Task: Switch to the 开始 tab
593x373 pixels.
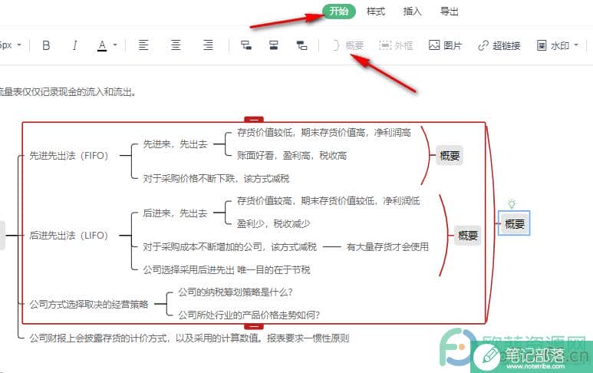Action: point(339,12)
